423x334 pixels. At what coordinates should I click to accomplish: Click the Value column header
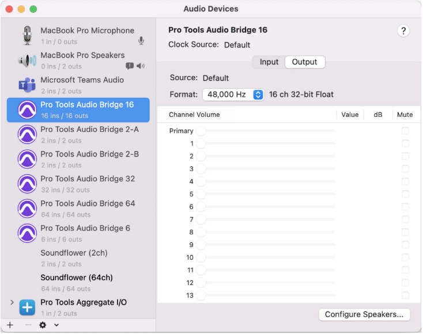(350, 115)
